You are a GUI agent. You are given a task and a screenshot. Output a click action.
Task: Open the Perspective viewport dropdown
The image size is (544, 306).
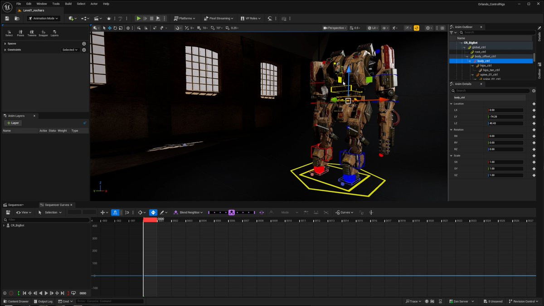(335, 28)
